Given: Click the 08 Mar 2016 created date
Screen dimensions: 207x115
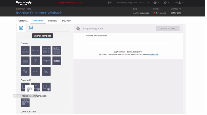Looking at the screenshot, I should [x=176, y=13].
